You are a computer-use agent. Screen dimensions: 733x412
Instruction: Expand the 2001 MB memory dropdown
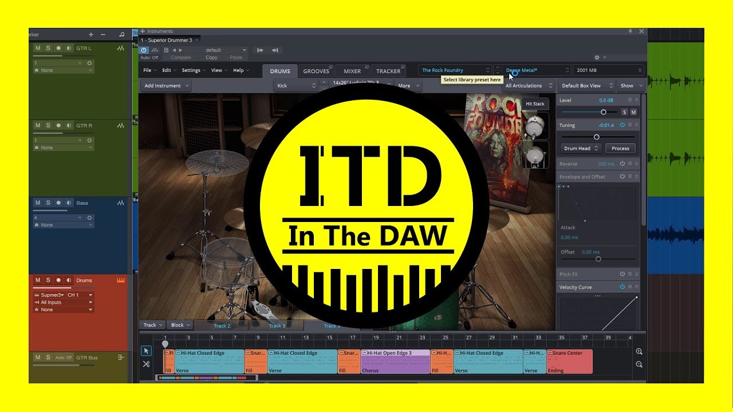(608, 70)
